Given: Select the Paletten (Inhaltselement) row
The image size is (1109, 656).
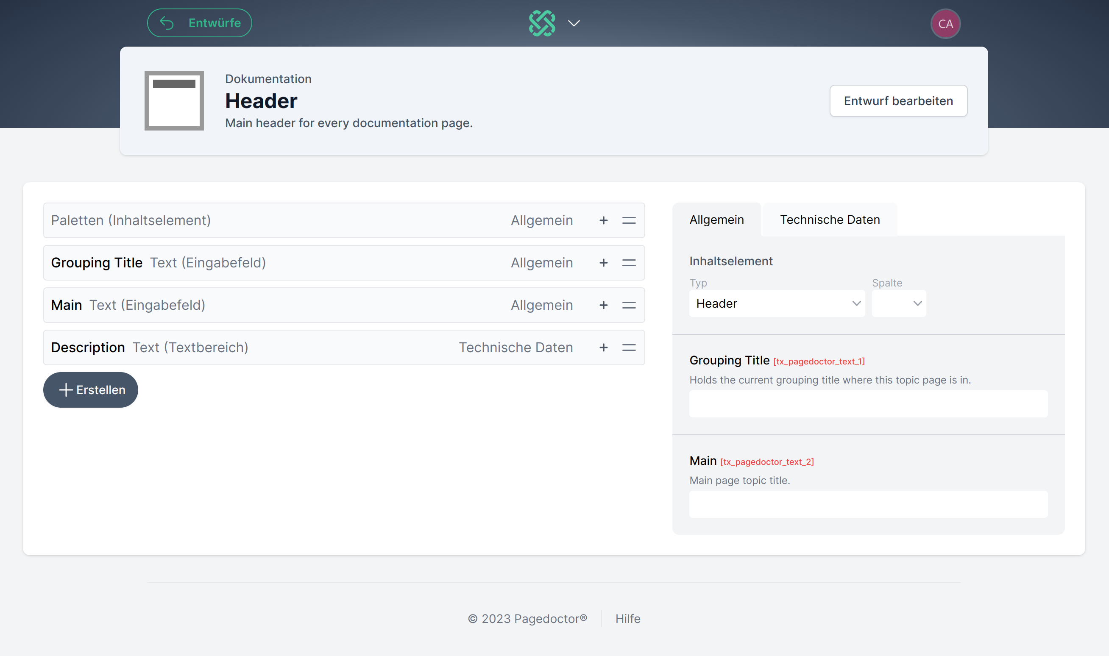Looking at the screenshot, I should 344,220.
